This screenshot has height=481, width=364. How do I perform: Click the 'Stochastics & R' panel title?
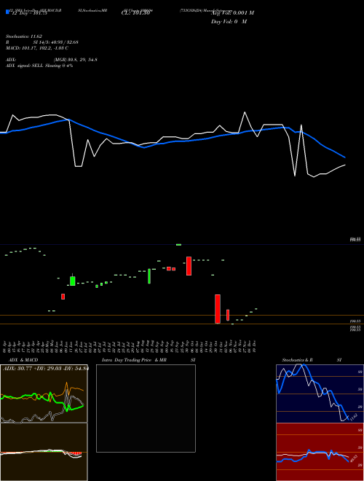(x=297, y=360)
